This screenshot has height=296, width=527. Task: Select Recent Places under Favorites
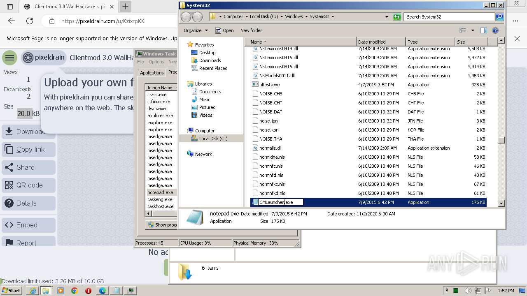coord(213,68)
